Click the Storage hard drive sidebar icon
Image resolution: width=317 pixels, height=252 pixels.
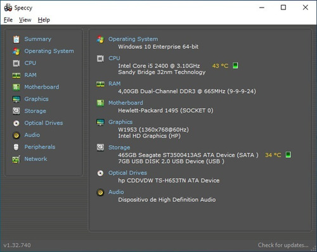16,111
